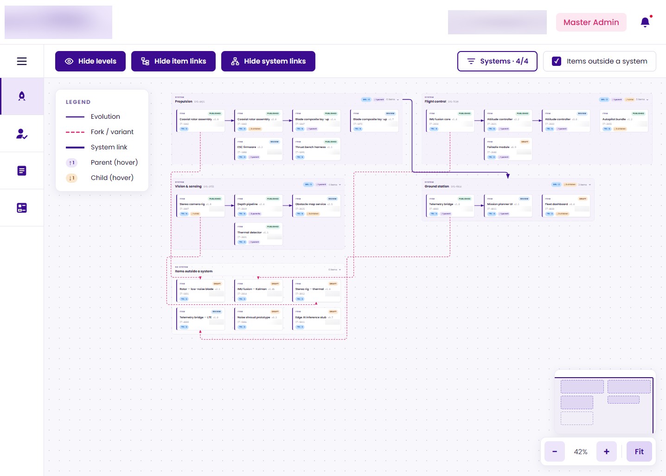666x476 pixels.
Task: Select Stereo rig thermal item
Action: [316, 291]
